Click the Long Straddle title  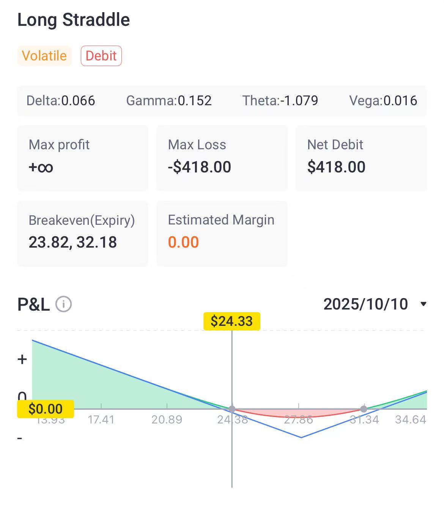[74, 20]
